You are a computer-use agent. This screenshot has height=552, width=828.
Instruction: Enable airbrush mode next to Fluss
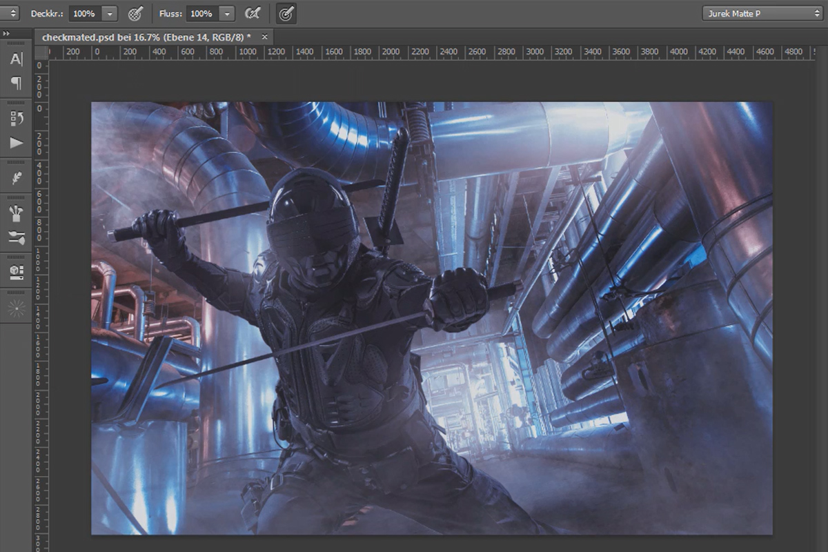pyautogui.click(x=253, y=13)
